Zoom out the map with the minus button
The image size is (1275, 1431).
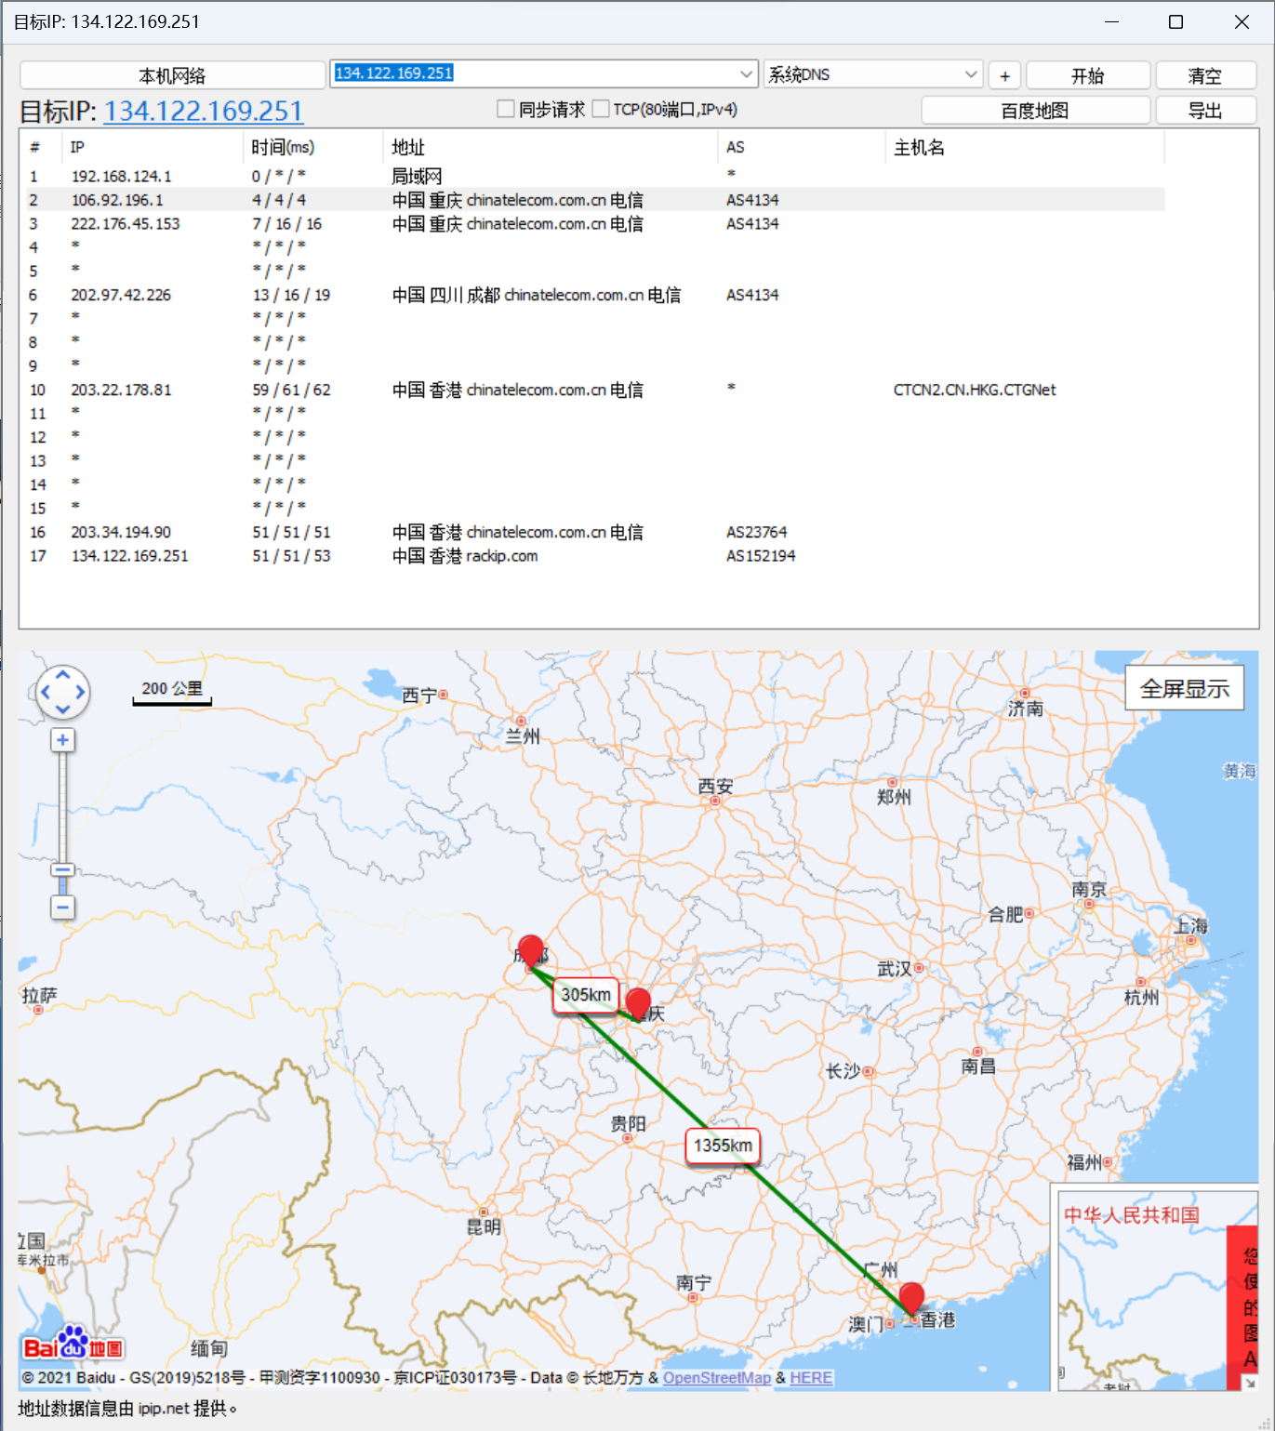[x=62, y=907]
